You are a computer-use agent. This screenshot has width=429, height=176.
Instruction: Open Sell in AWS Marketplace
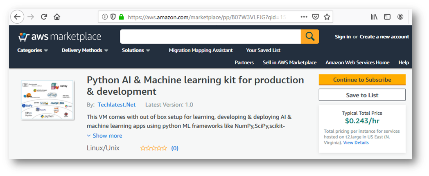pyautogui.click(x=289, y=62)
